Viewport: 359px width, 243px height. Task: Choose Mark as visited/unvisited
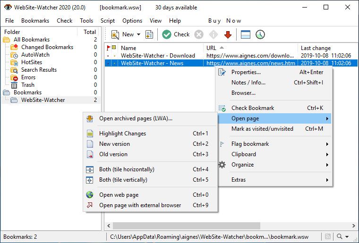pos(274,129)
